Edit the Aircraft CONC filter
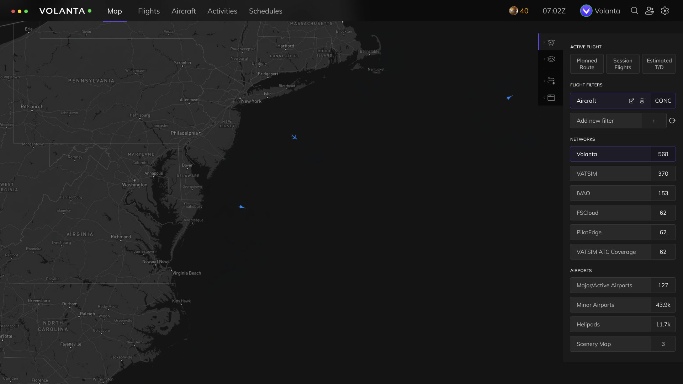 [x=631, y=101]
